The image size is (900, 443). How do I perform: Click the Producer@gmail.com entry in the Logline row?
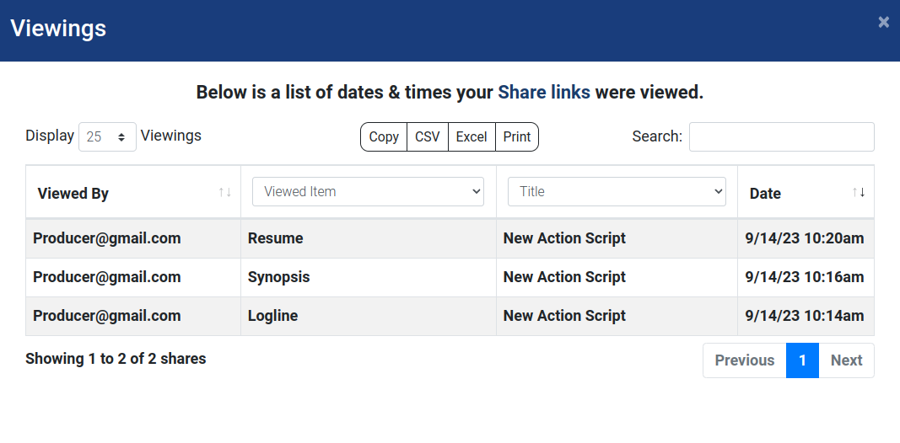tap(107, 316)
